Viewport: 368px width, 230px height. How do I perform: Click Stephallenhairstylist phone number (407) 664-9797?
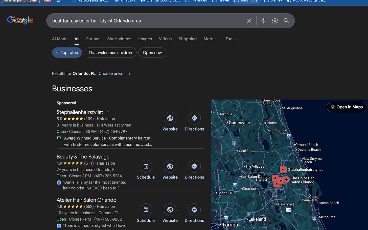pos(113,132)
